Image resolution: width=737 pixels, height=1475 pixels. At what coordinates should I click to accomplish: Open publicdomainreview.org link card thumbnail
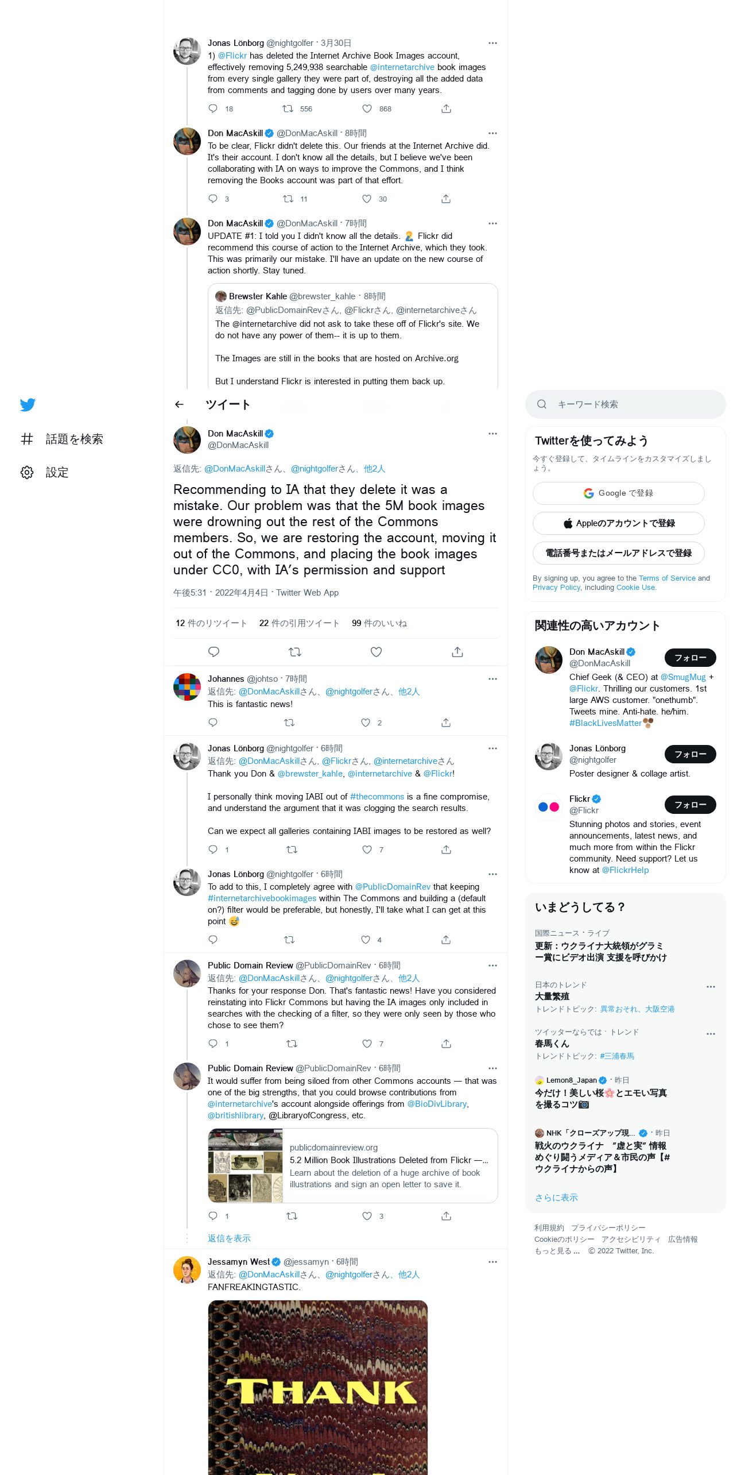click(x=246, y=1166)
